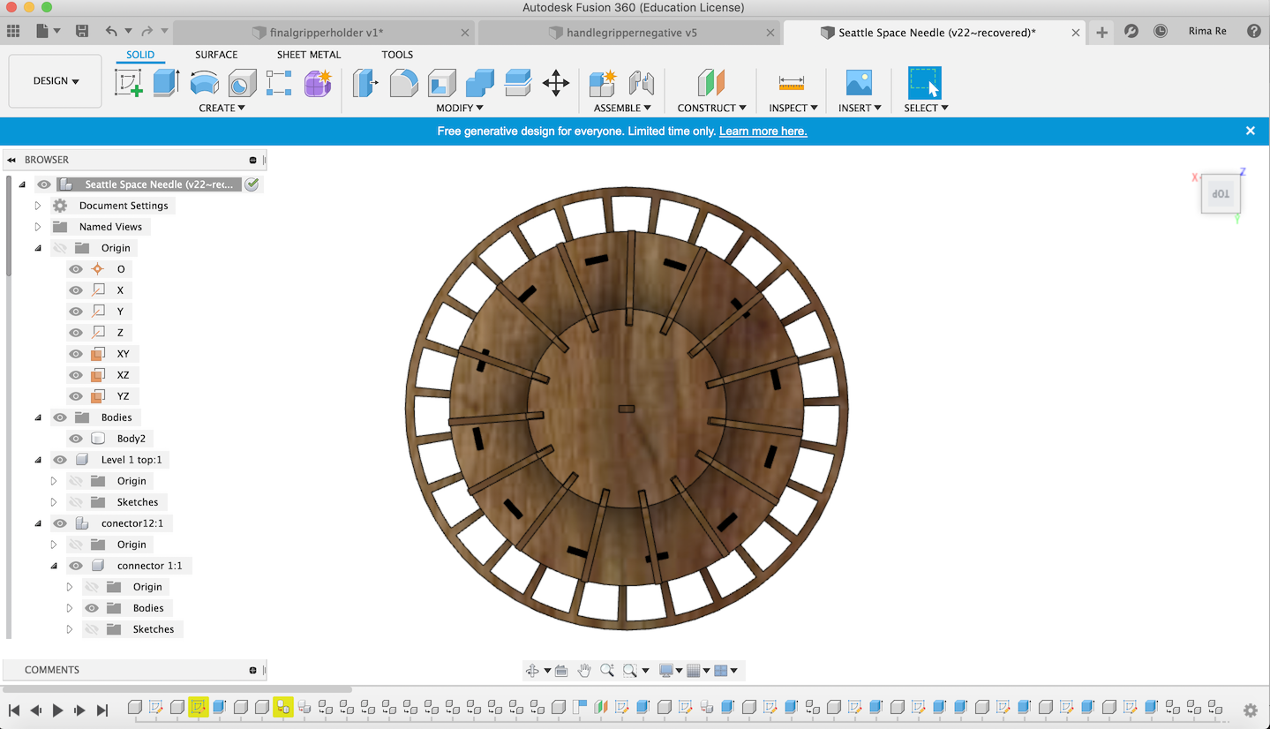Select the Move/Copy arrows tool
The image size is (1270, 729).
coord(555,84)
